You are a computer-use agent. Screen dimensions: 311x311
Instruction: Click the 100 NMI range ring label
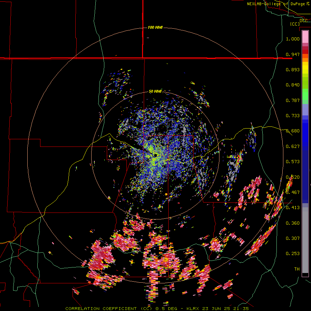tap(155, 27)
